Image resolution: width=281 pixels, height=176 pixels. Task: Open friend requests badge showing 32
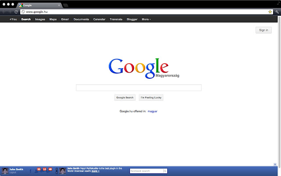click(x=39, y=169)
